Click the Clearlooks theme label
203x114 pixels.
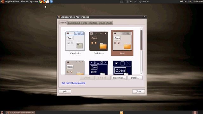pyautogui.click(x=75, y=53)
